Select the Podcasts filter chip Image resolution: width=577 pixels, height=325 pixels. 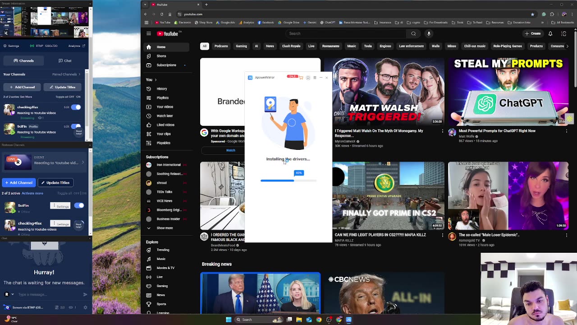pos(221,46)
